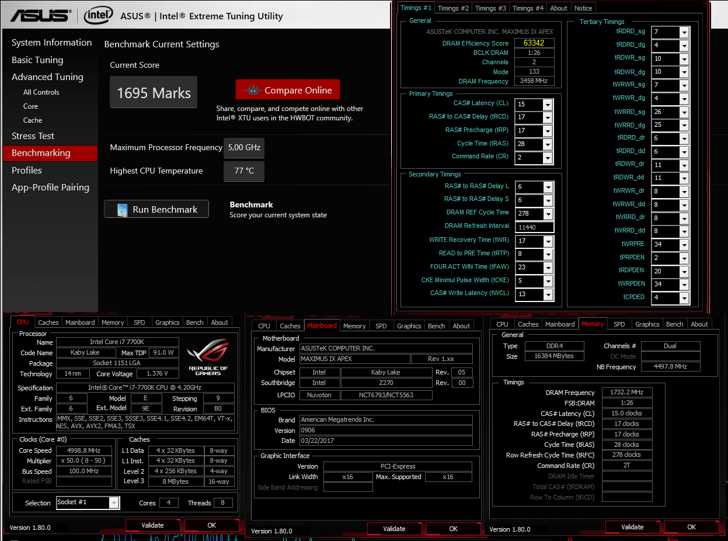Expand tWRRD_sg tertiary timing dropdown

coord(684,112)
